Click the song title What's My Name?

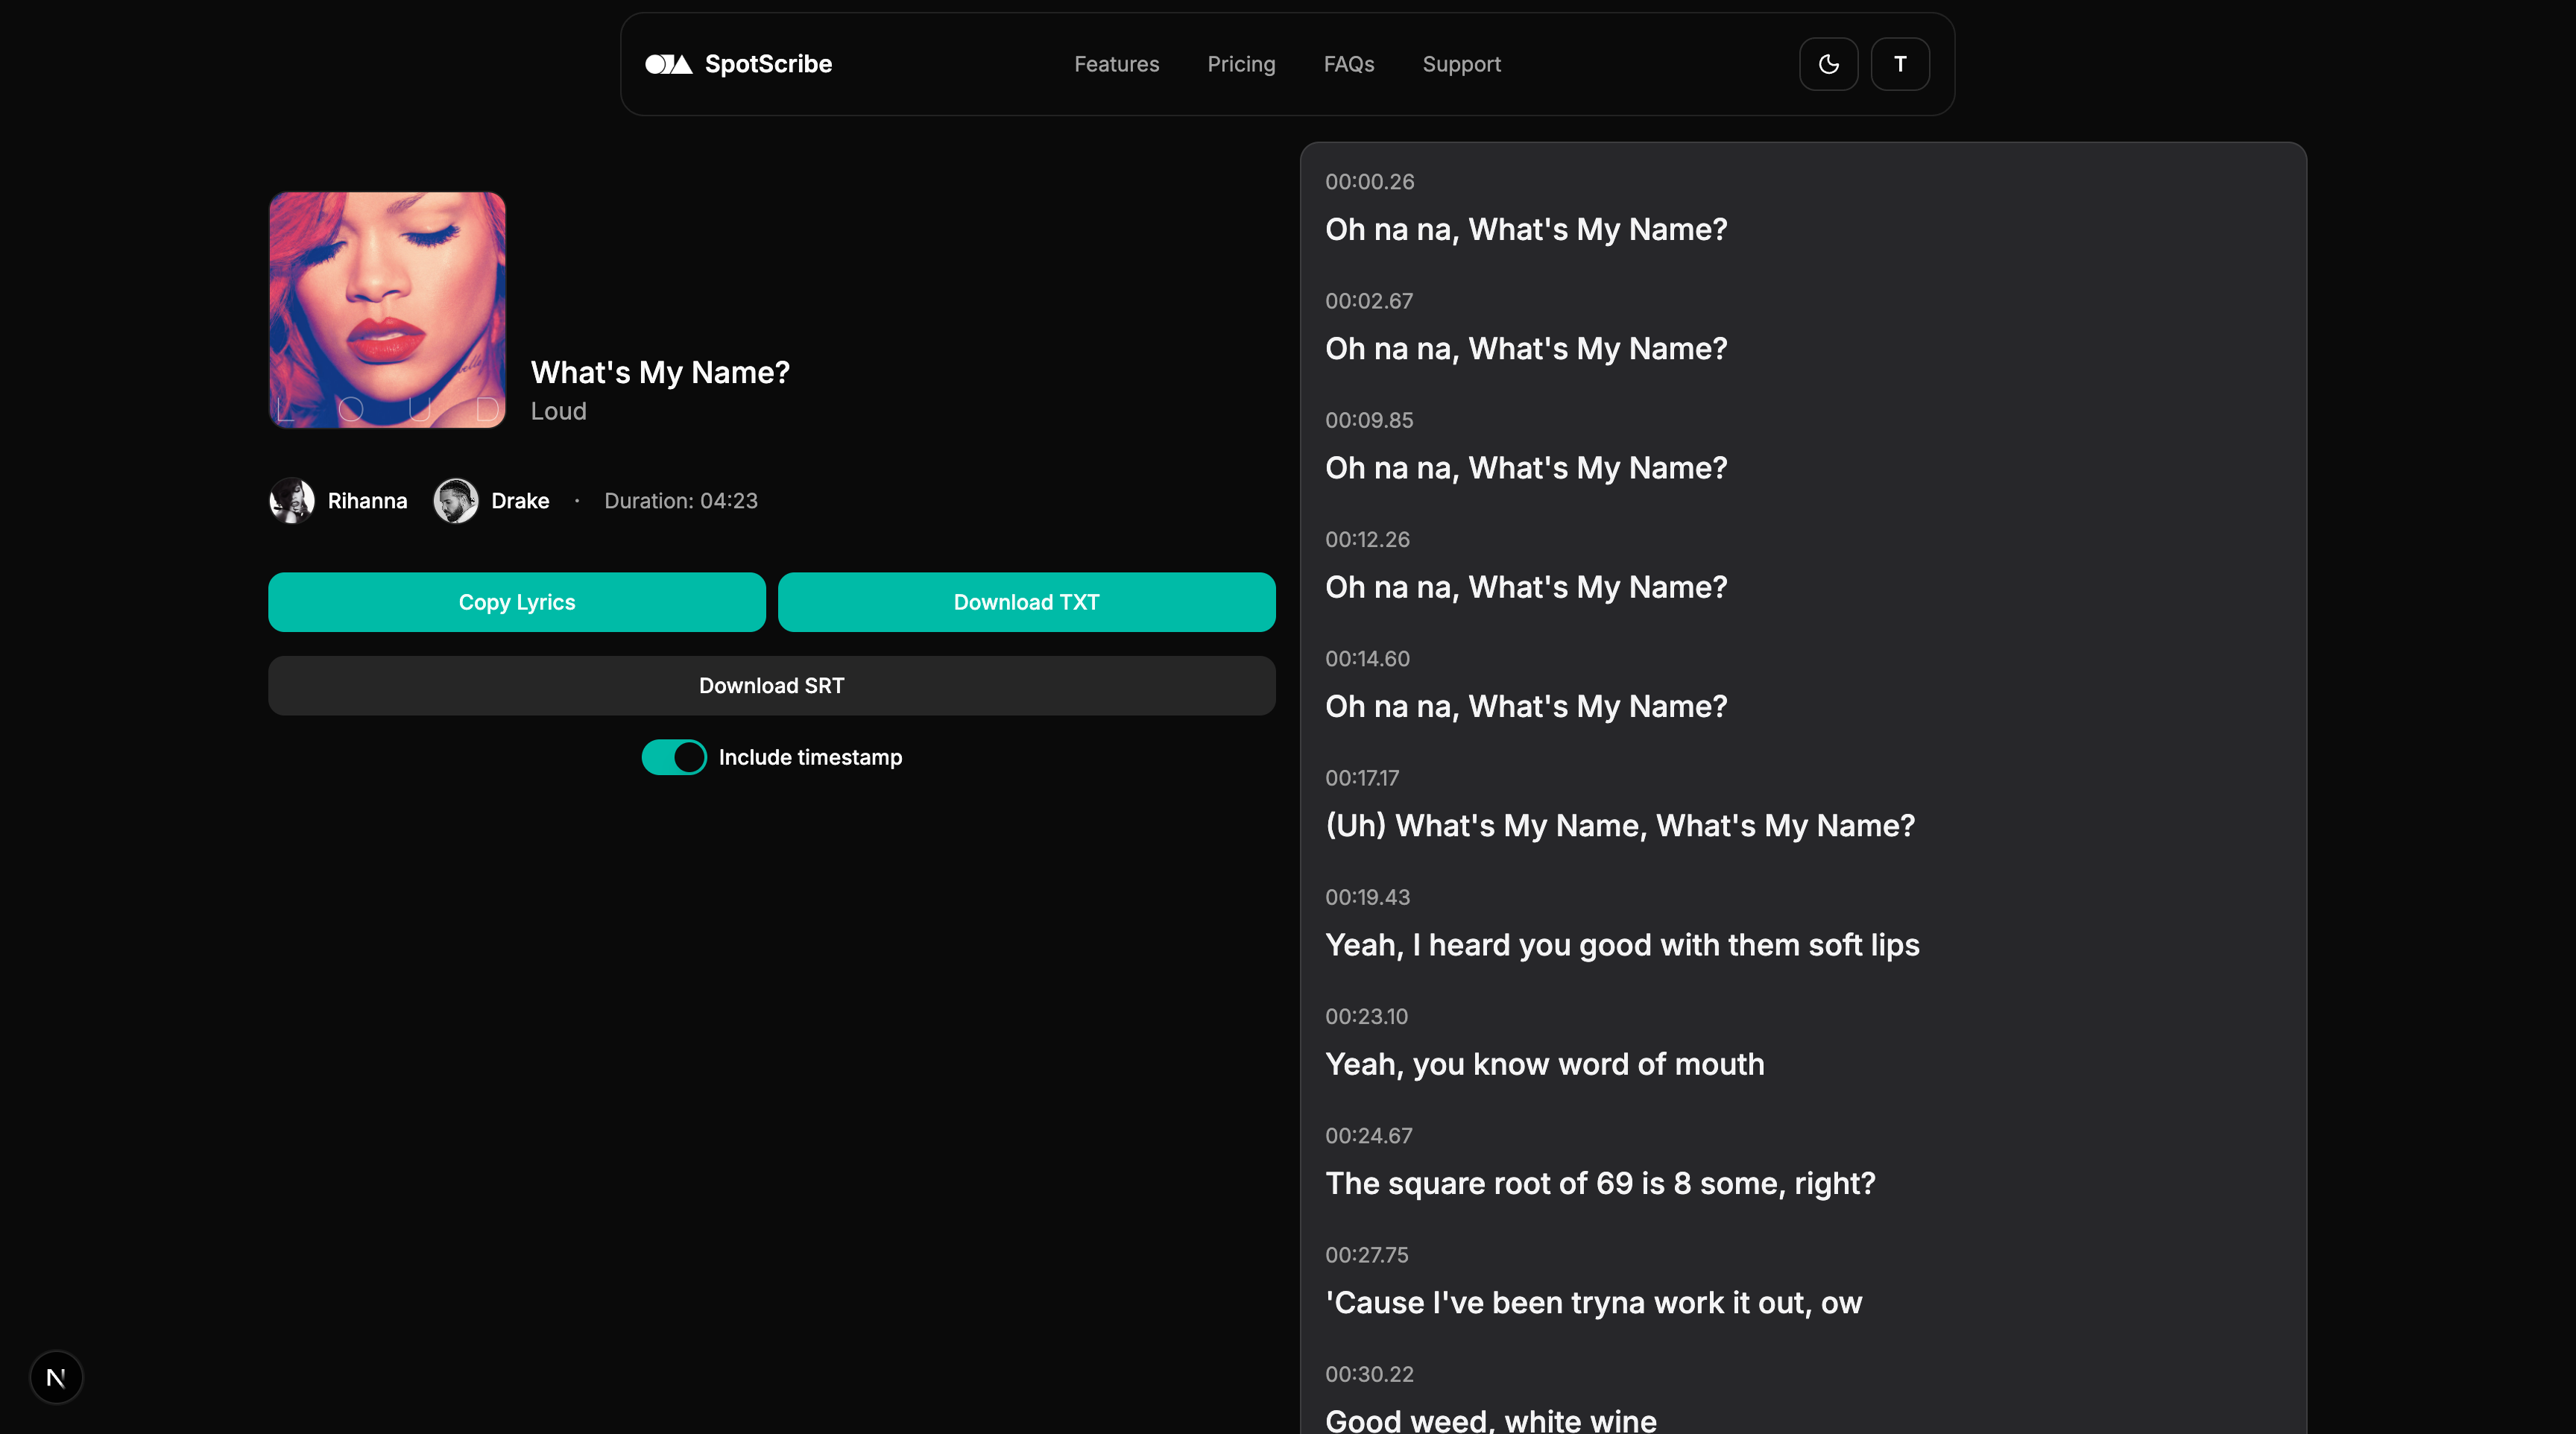[x=660, y=372]
